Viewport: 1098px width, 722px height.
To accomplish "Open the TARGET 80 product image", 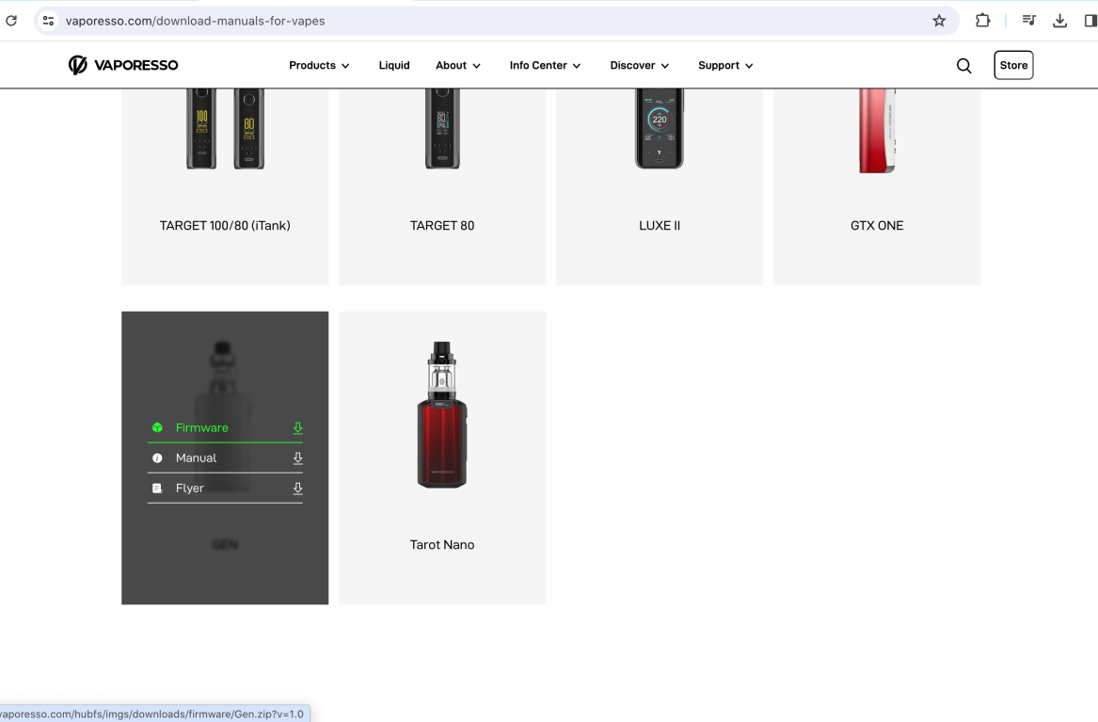I will pyautogui.click(x=442, y=129).
